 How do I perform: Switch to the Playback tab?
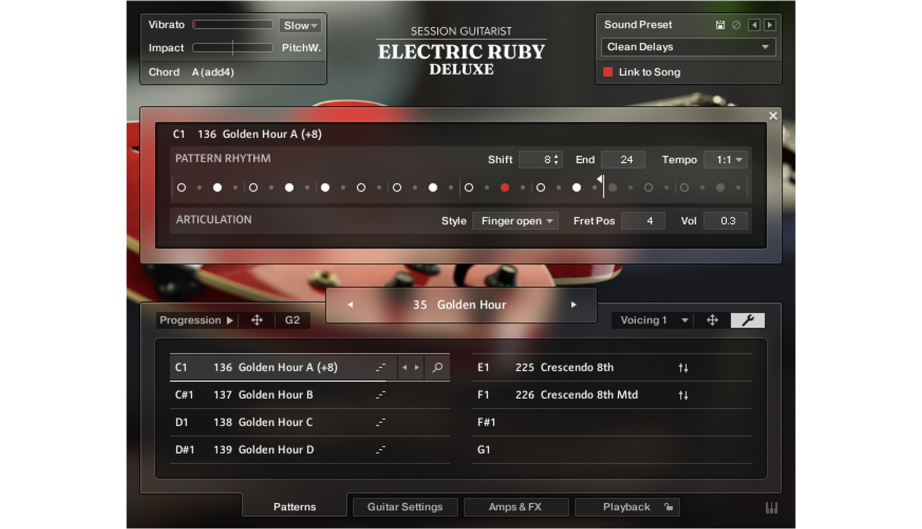tap(626, 507)
